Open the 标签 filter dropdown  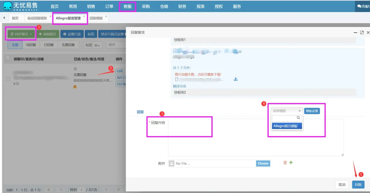click(x=92, y=45)
